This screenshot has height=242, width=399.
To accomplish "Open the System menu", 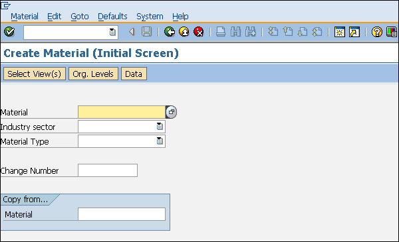I will point(150,17).
